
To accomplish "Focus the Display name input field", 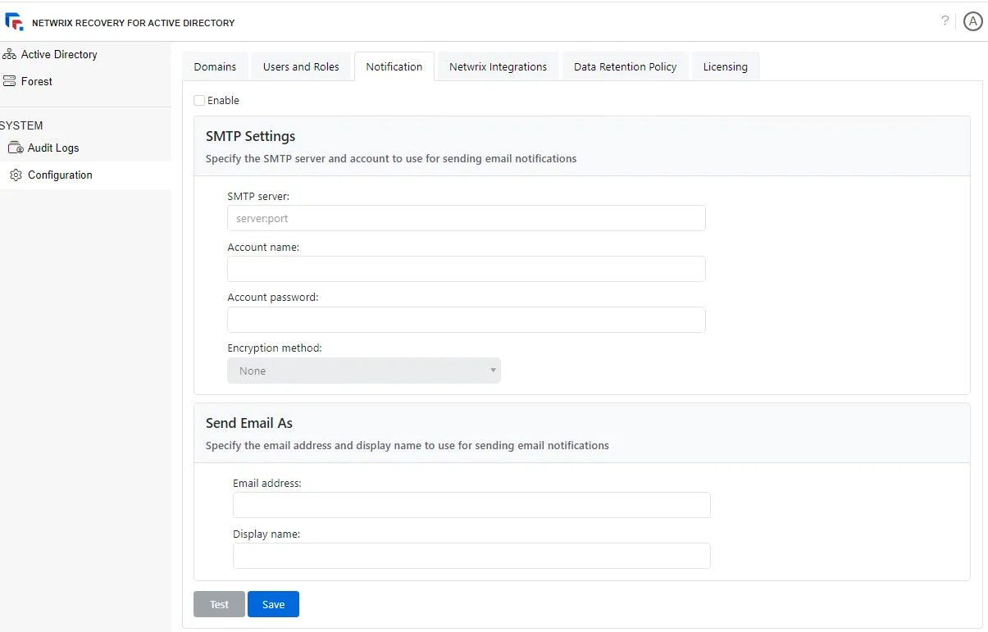I will [x=471, y=556].
